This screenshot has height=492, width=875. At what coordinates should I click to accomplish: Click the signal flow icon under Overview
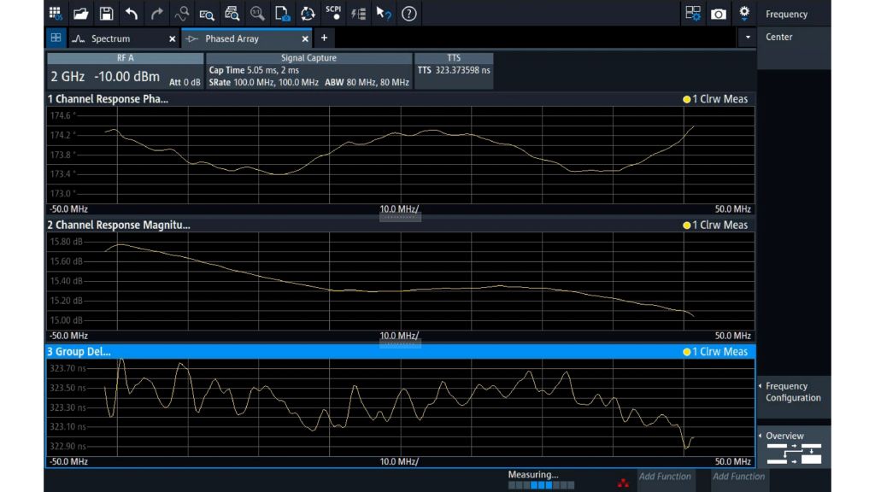tap(794, 454)
